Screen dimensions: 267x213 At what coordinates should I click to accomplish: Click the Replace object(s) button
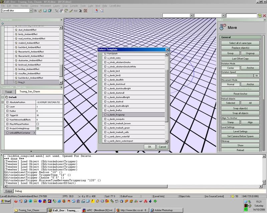(x=240, y=48)
